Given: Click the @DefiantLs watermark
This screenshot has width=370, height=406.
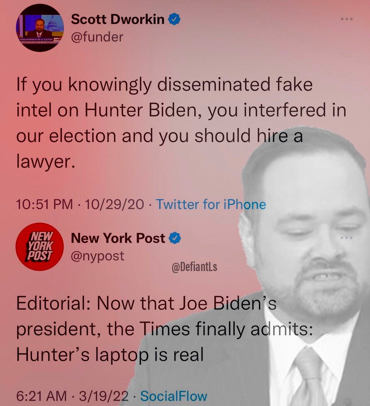Looking at the screenshot, I should pos(195,267).
